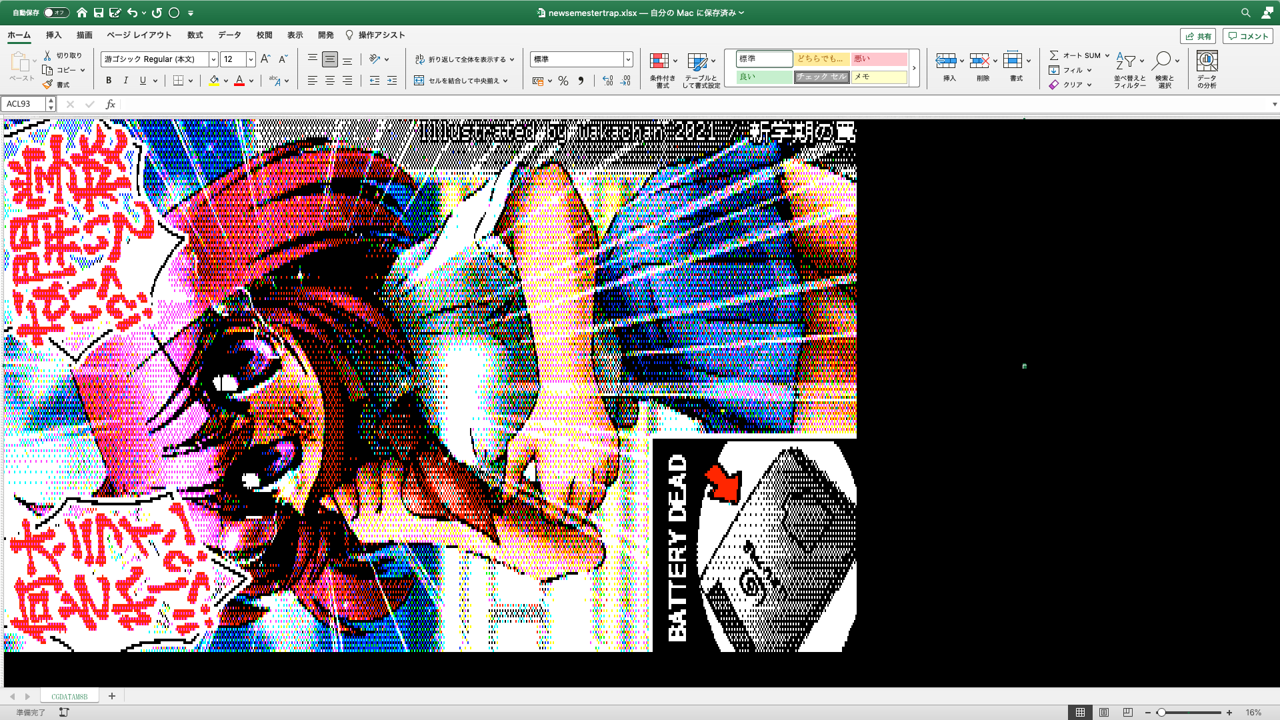1280x720 pixels.
Task: Click the name box showing ACL93
Action: (x=23, y=104)
